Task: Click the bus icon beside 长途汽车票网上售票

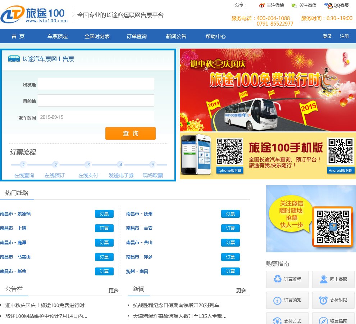Action: tap(14, 59)
